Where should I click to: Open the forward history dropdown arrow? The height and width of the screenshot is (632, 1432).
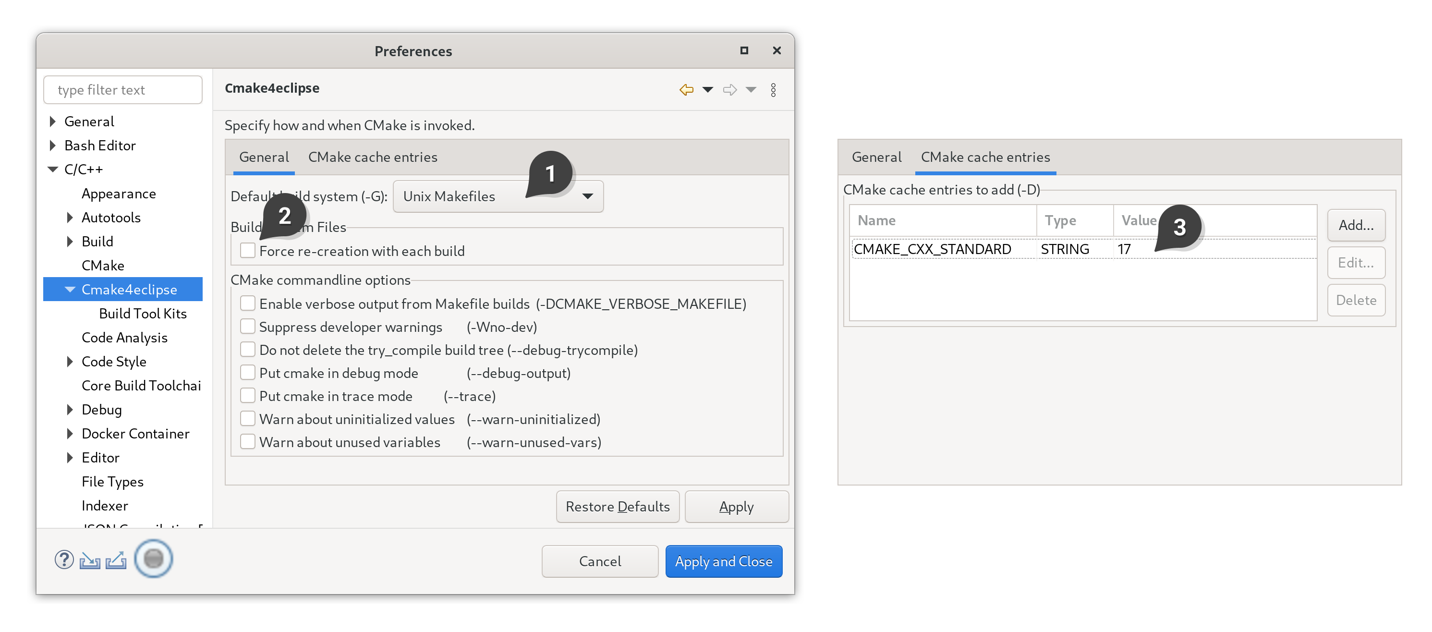(x=751, y=89)
